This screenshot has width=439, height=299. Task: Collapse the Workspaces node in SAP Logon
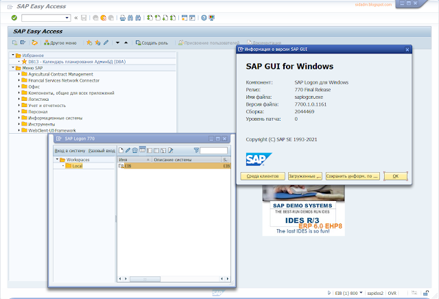(57, 159)
